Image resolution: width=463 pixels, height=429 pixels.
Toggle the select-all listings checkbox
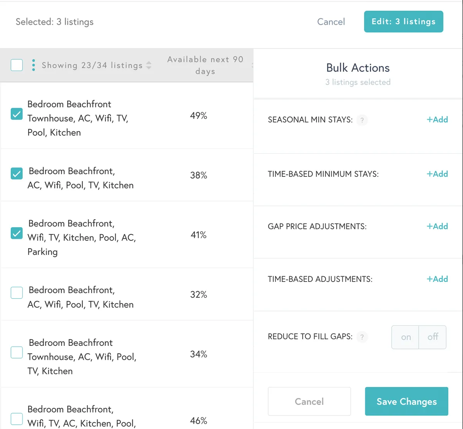coord(17,65)
